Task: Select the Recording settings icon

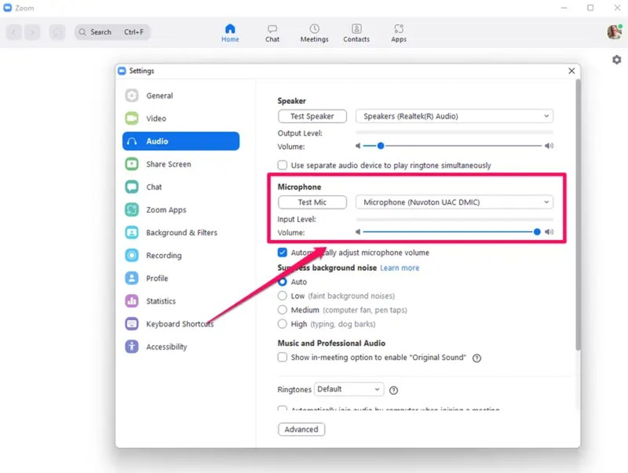Action: pyautogui.click(x=132, y=255)
